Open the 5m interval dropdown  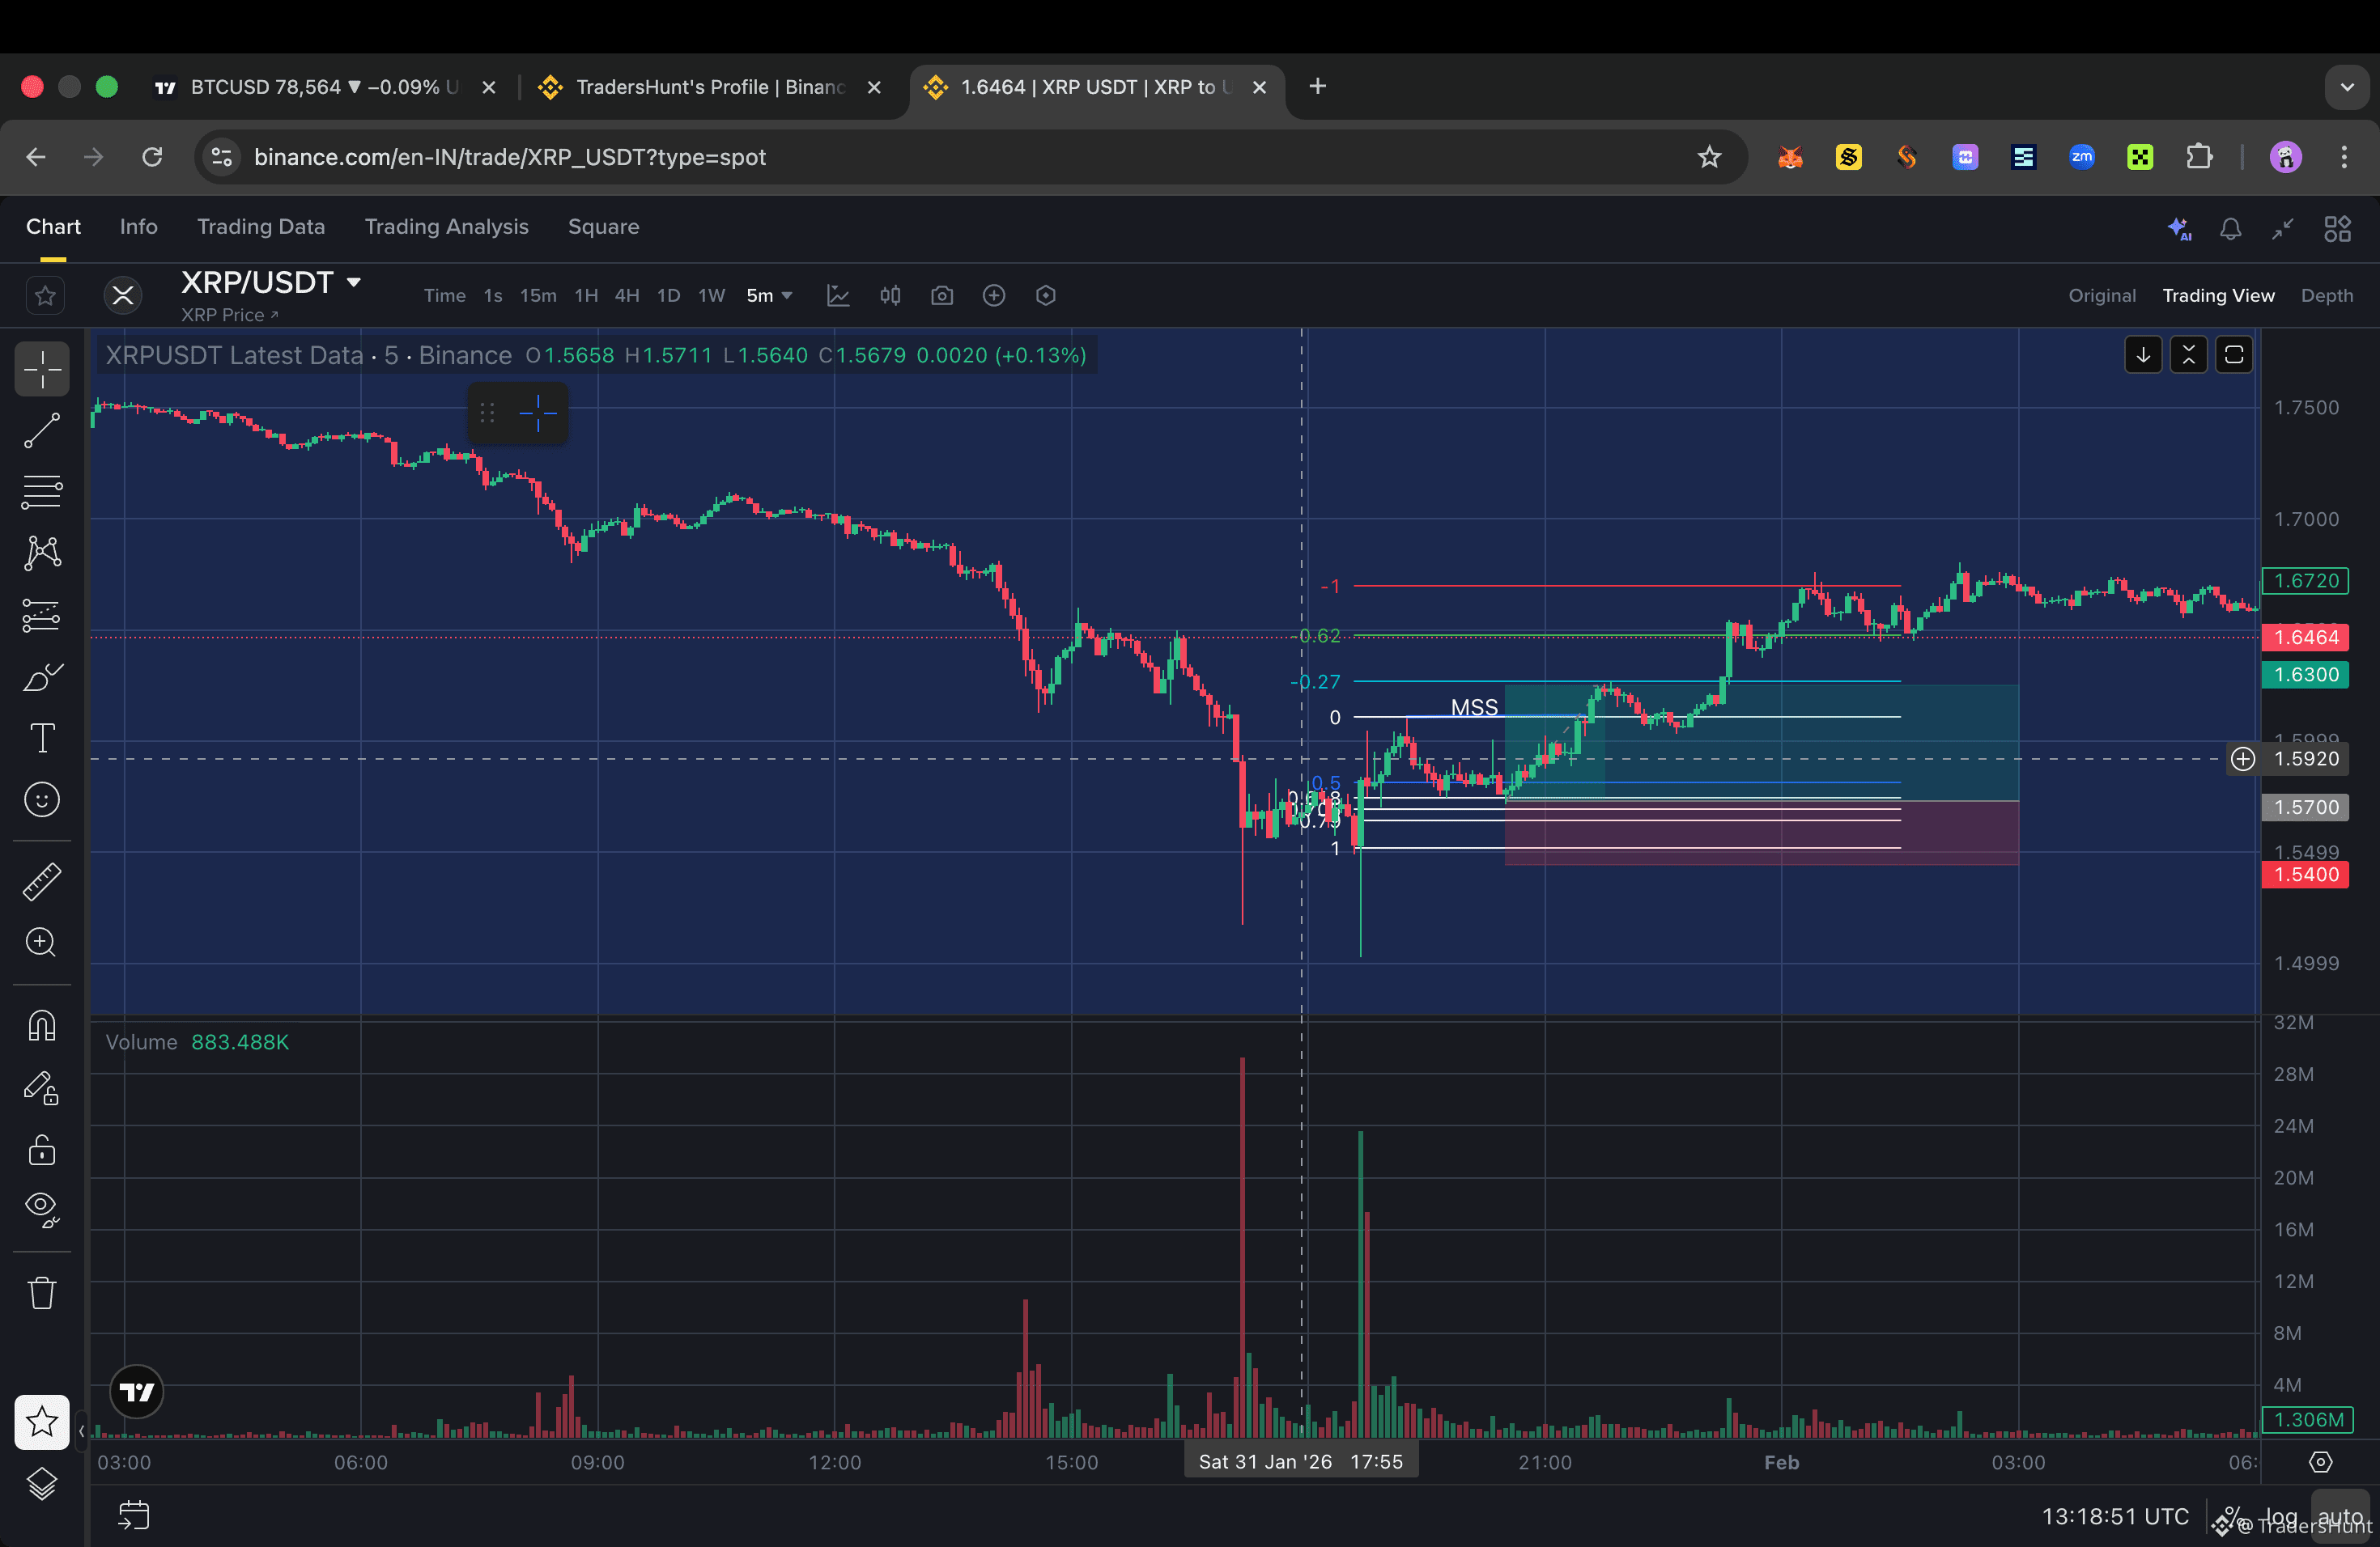[x=769, y=296]
